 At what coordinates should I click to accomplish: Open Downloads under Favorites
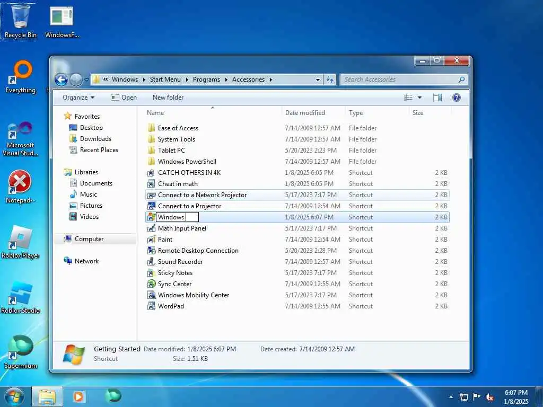(95, 139)
